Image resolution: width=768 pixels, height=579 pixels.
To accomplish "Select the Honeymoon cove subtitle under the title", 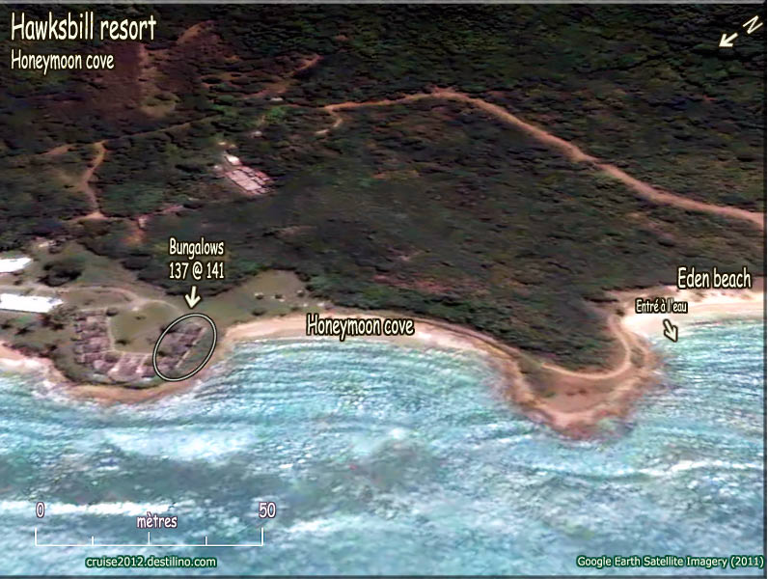I will [63, 60].
